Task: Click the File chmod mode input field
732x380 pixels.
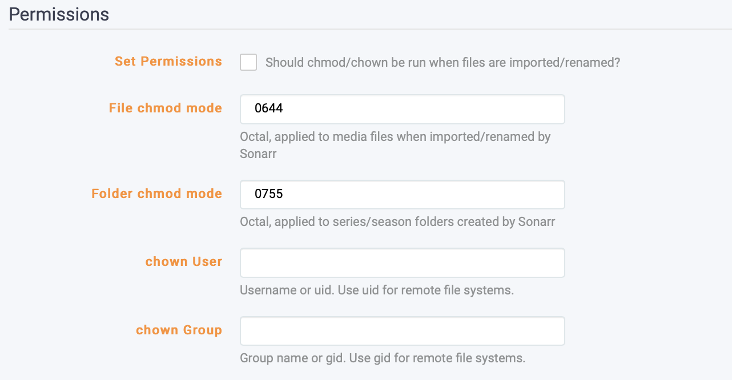Action: tap(402, 109)
